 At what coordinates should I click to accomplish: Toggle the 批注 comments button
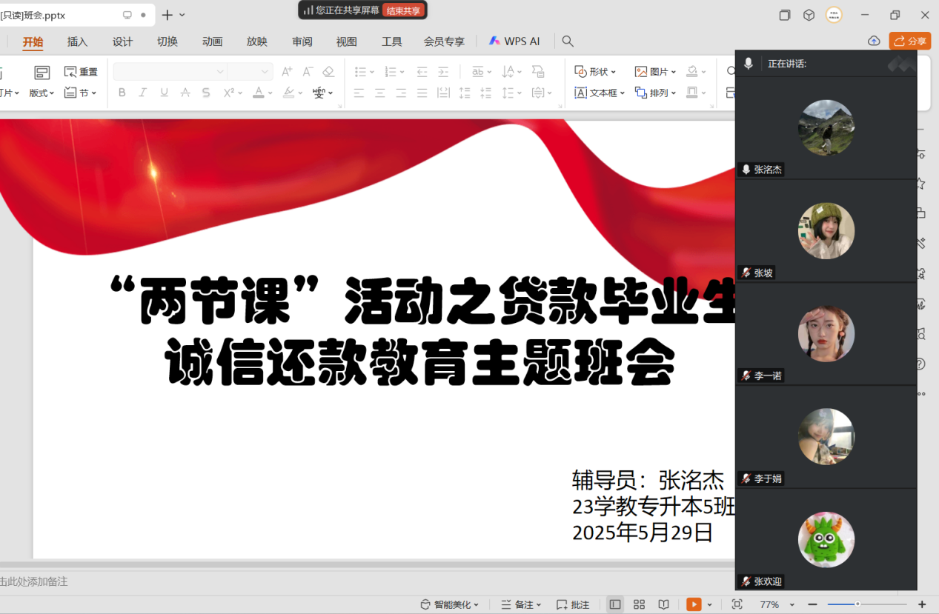coord(573,604)
